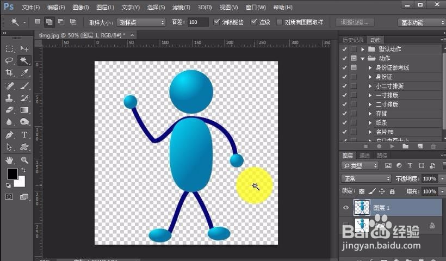Image resolution: width=446 pixels, height=261 pixels.
Task: Click the foreground color swatch
Action: (x=12, y=173)
